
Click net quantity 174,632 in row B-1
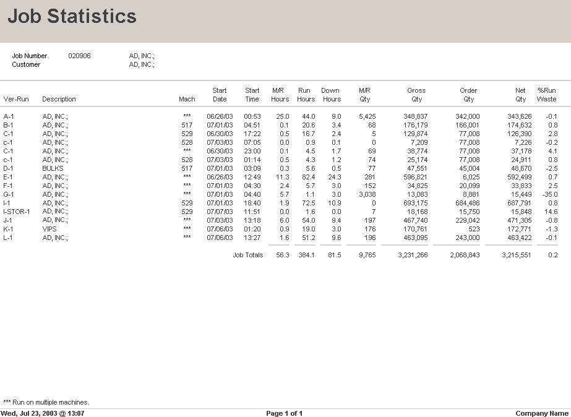[519, 125]
